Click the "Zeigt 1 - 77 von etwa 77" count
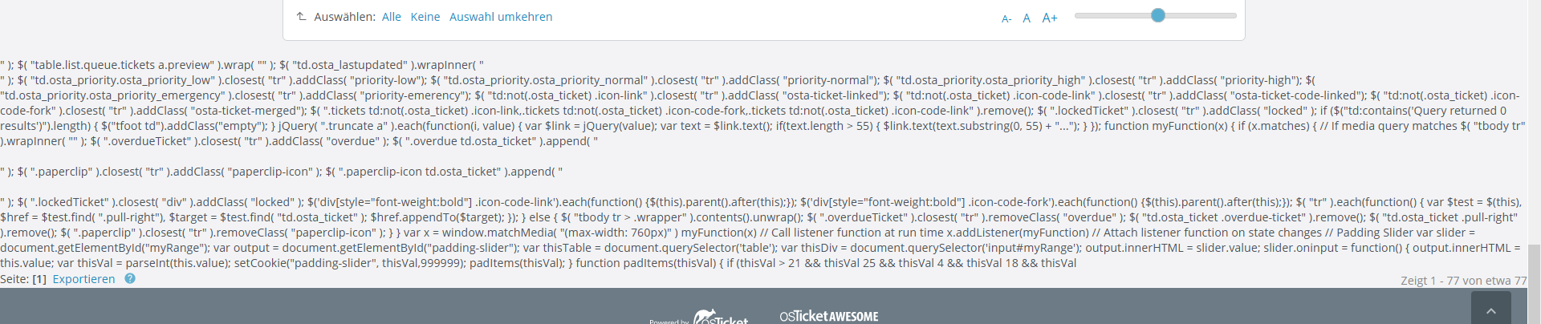The image size is (1541, 324). (1463, 281)
